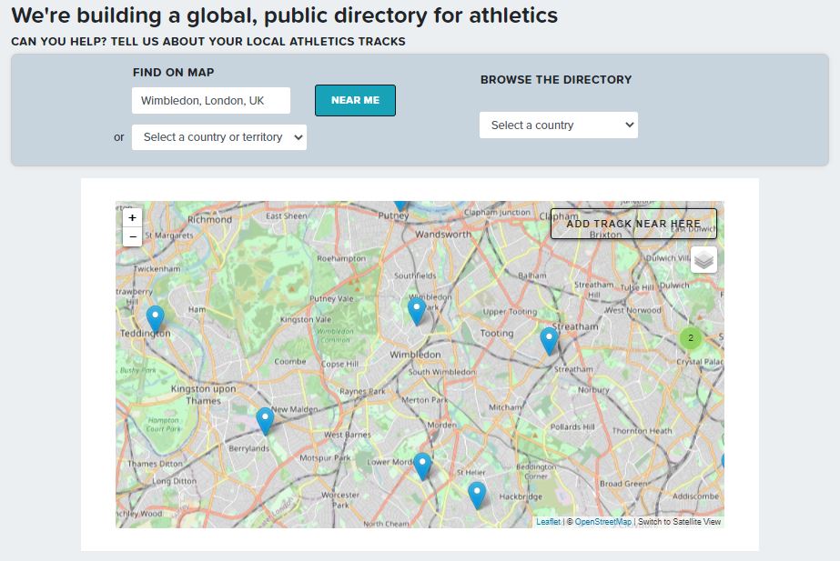840x561 pixels.
Task: Click the 'Wandsworth' label on the map
Action: 443,234
